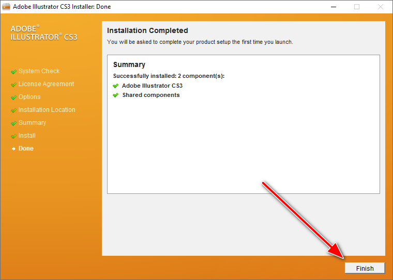Click green checkmark beside License Agreement
Screen dimensions: 393x280
pos(13,85)
